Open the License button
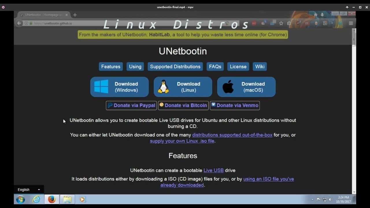Viewport: 370px width, 208px height. point(238,66)
